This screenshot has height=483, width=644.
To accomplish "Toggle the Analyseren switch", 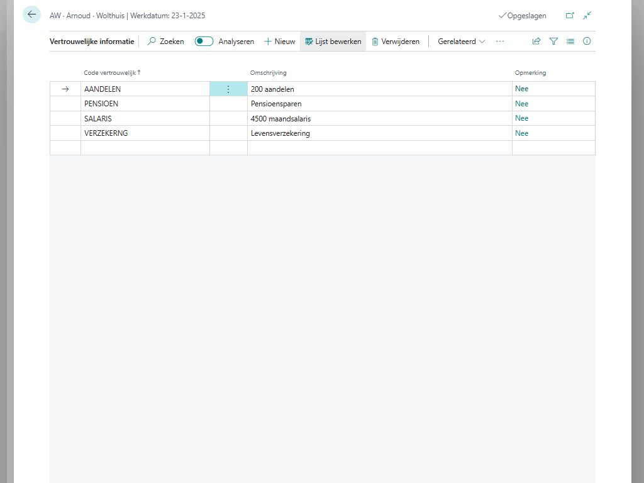I will coord(204,42).
